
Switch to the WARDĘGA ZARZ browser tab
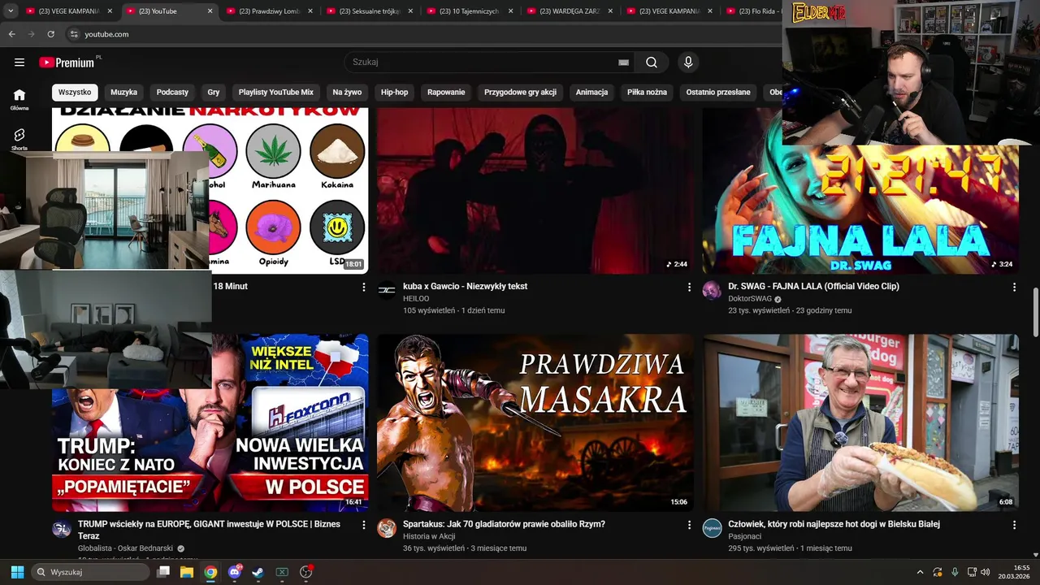[x=570, y=11]
